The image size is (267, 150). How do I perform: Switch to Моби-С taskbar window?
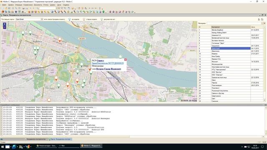(91, 146)
